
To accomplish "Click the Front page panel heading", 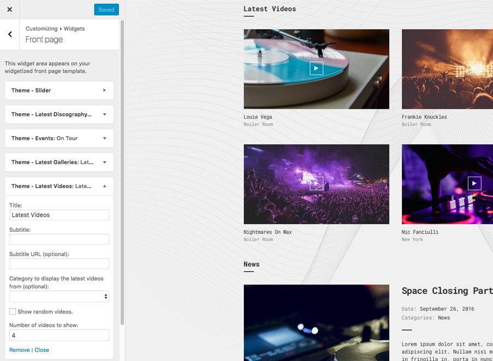I will coord(44,39).
